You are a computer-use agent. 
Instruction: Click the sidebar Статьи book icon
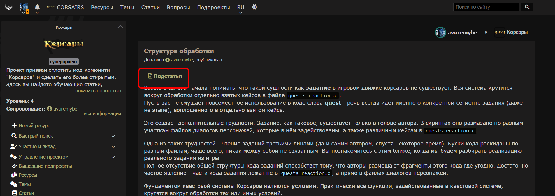coord(14,193)
